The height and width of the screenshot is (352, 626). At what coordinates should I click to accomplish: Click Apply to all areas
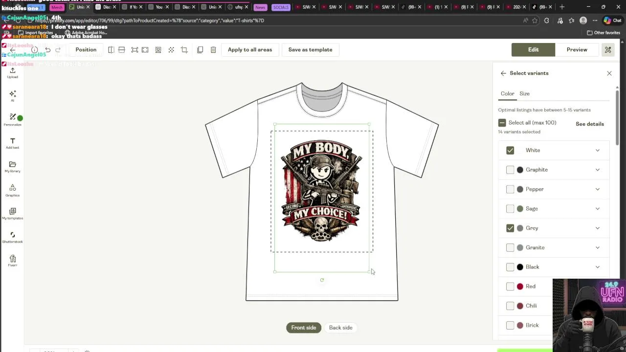coord(250,50)
